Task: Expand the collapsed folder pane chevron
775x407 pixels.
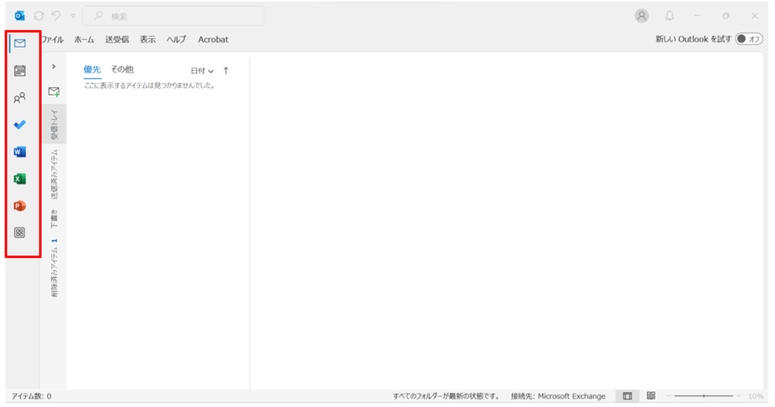Action: [54, 67]
